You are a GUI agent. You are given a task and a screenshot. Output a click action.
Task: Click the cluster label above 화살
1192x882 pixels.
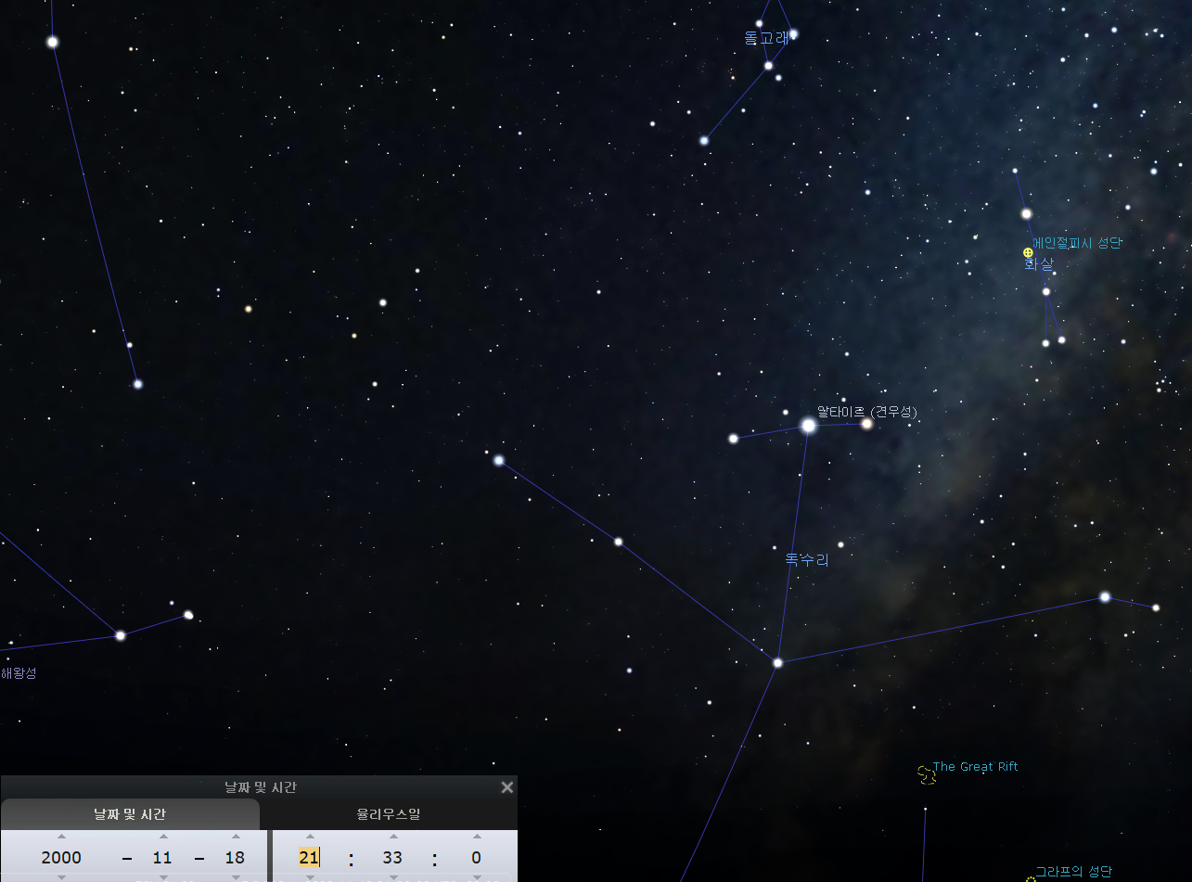point(1077,243)
